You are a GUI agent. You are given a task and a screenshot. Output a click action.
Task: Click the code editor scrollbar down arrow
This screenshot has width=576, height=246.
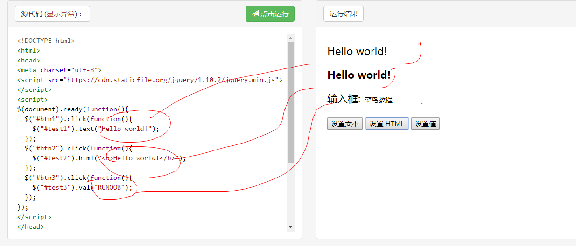tap(290, 227)
